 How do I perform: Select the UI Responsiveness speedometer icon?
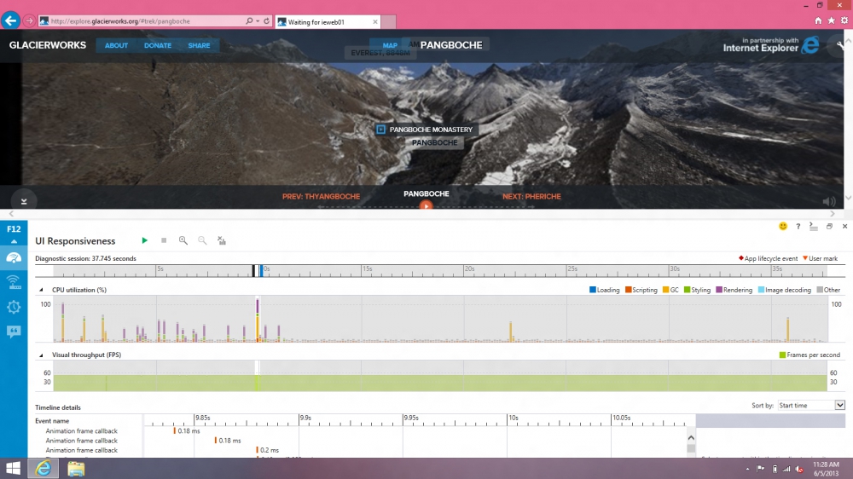tap(14, 257)
